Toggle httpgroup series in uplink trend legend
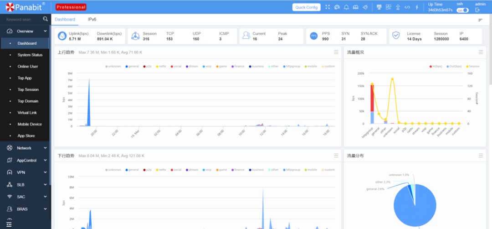 292,66
